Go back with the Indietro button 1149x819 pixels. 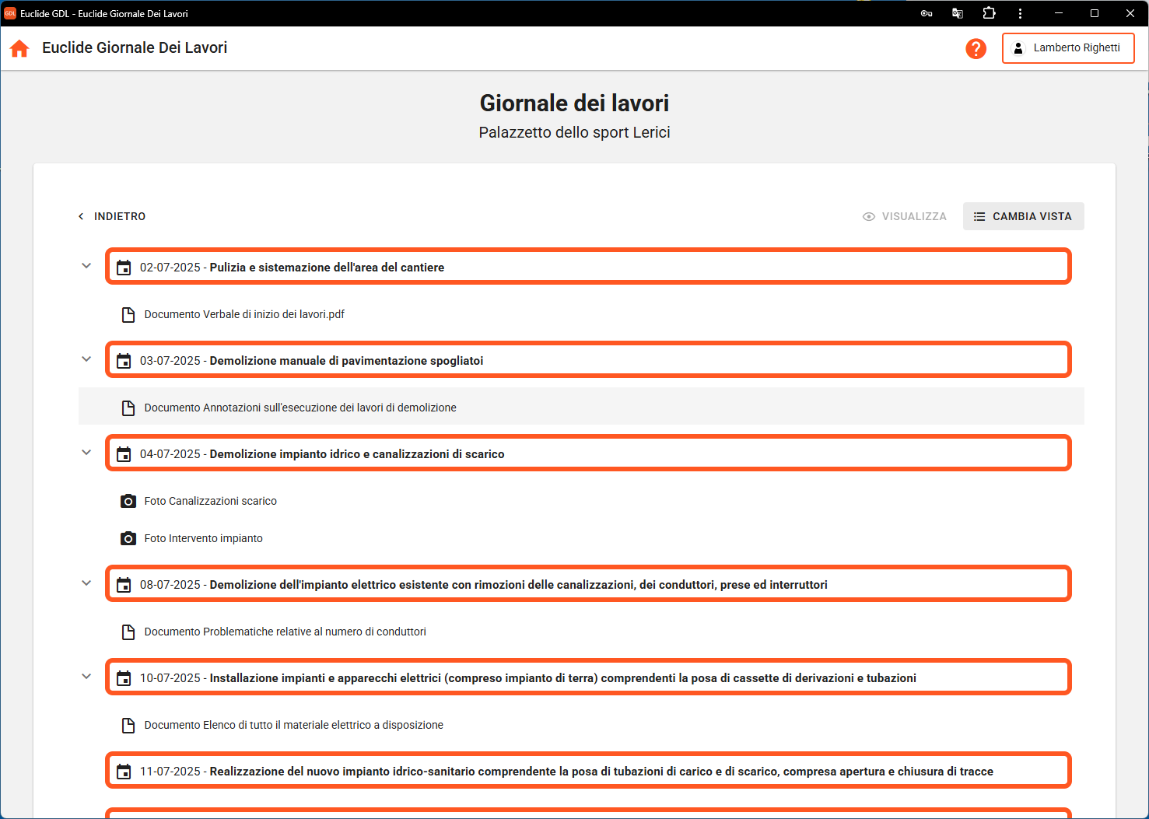(x=112, y=216)
